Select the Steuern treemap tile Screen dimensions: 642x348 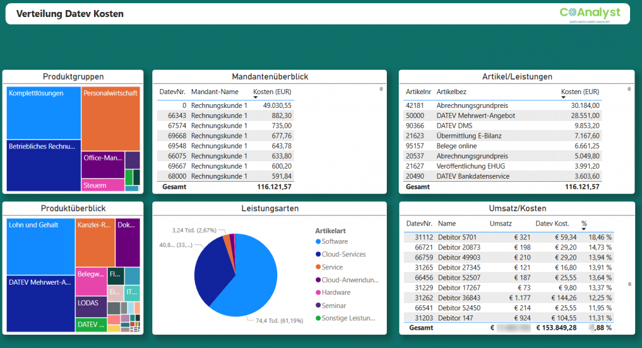point(103,185)
